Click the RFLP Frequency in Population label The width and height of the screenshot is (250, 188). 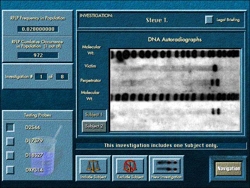click(x=38, y=18)
